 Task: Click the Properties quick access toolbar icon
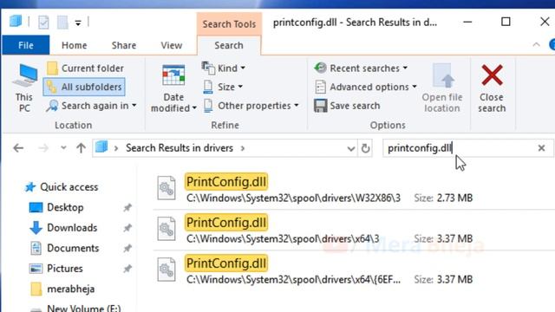click(x=43, y=23)
